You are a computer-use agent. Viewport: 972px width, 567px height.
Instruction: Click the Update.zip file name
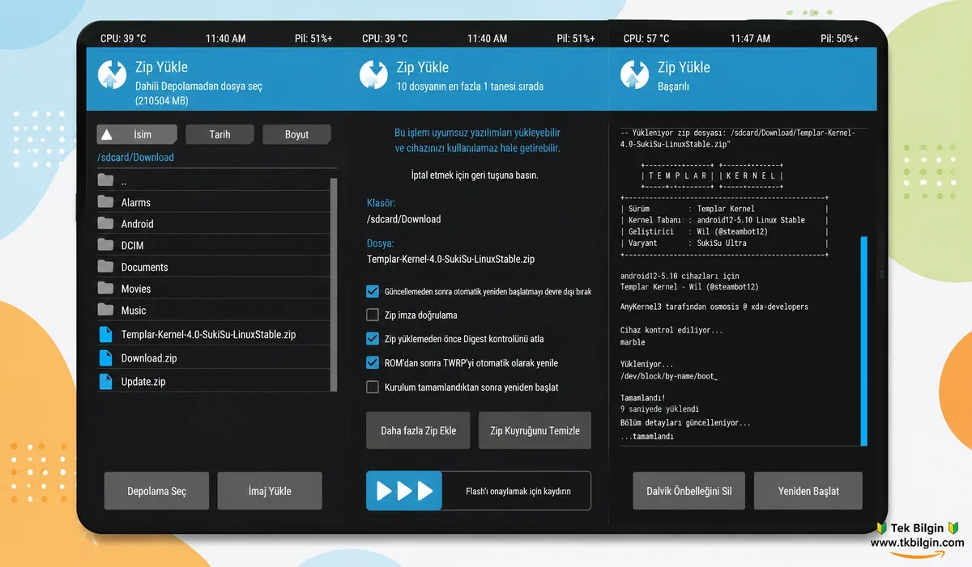[x=143, y=382]
